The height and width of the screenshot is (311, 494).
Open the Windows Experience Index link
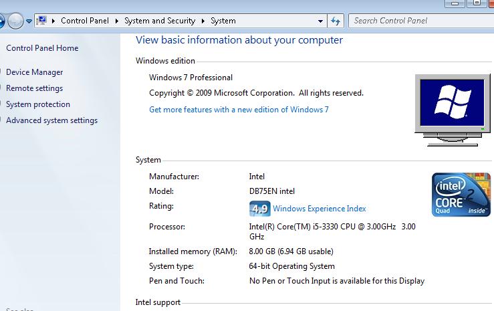pos(319,209)
